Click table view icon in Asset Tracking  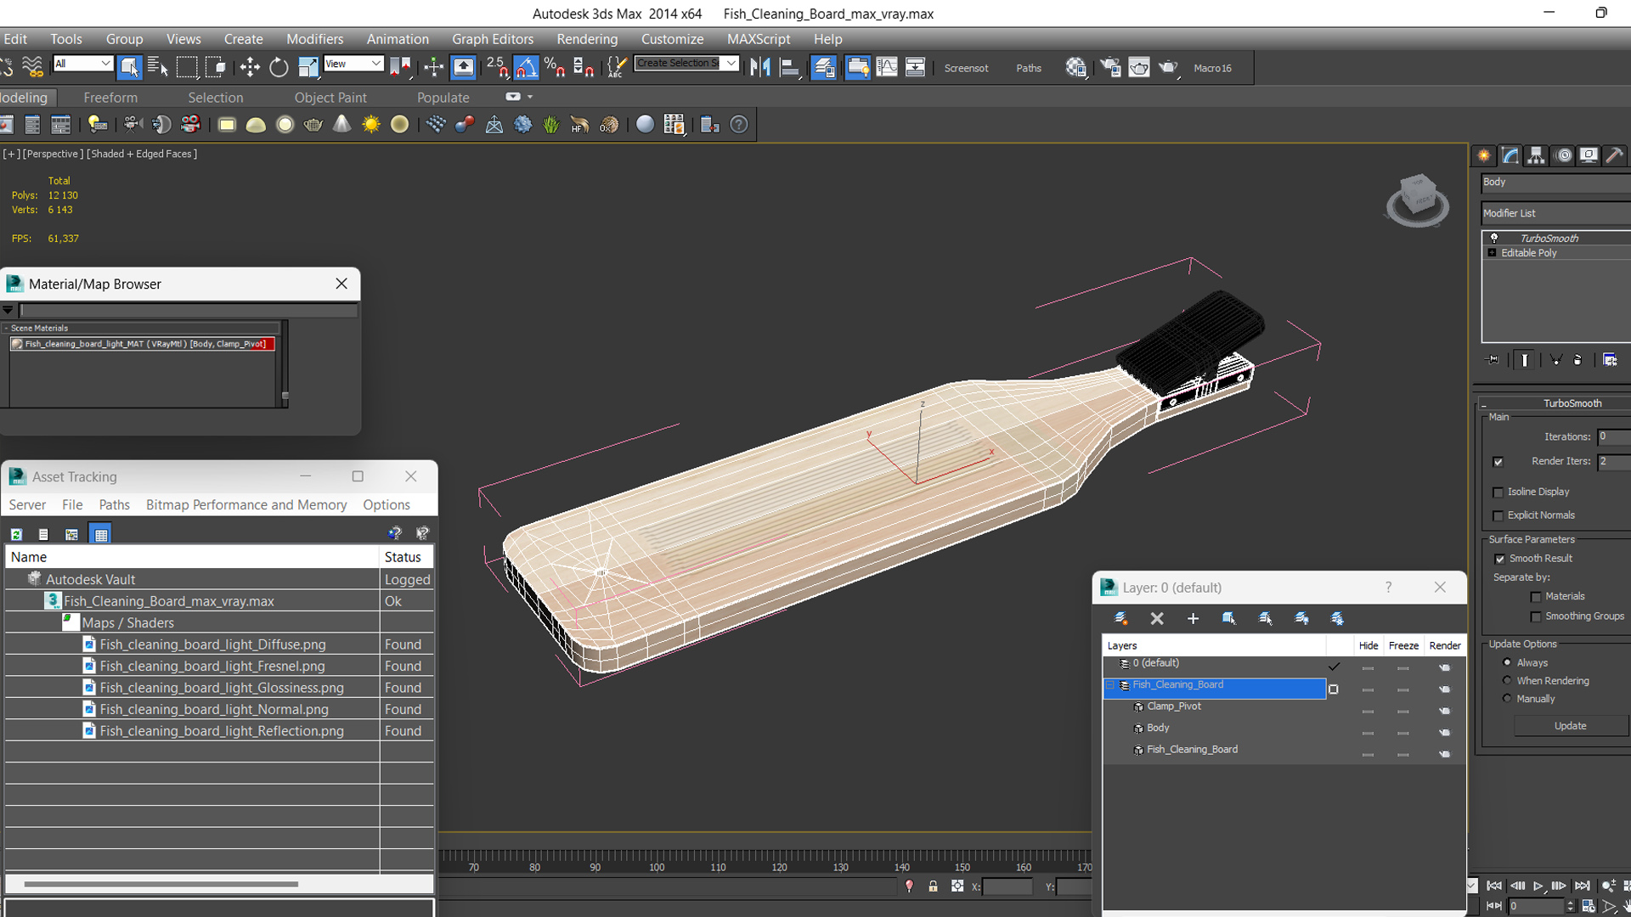pyautogui.click(x=101, y=534)
